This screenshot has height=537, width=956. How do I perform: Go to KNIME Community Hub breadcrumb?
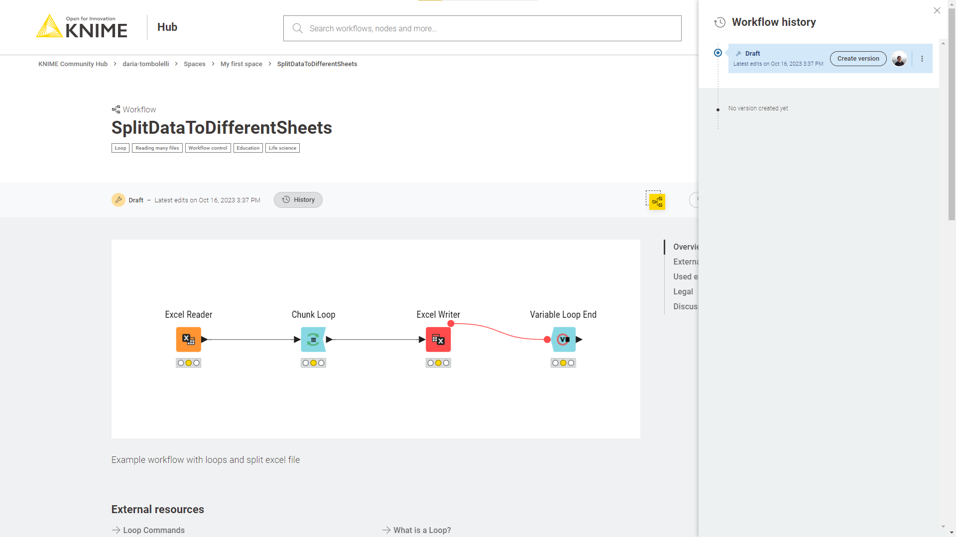coord(73,64)
